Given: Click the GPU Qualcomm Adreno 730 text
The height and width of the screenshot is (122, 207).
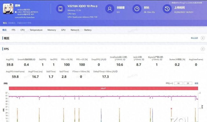Looking at the screenshot, I should [82, 17].
